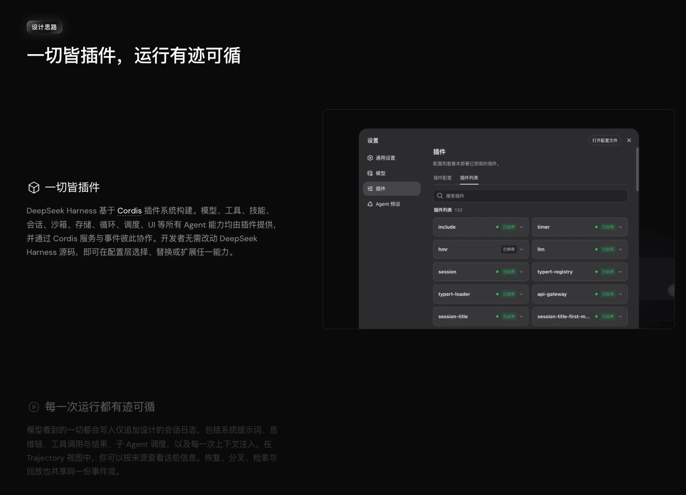
Task: Focus the 搜索插件 search field
Action: click(530, 196)
